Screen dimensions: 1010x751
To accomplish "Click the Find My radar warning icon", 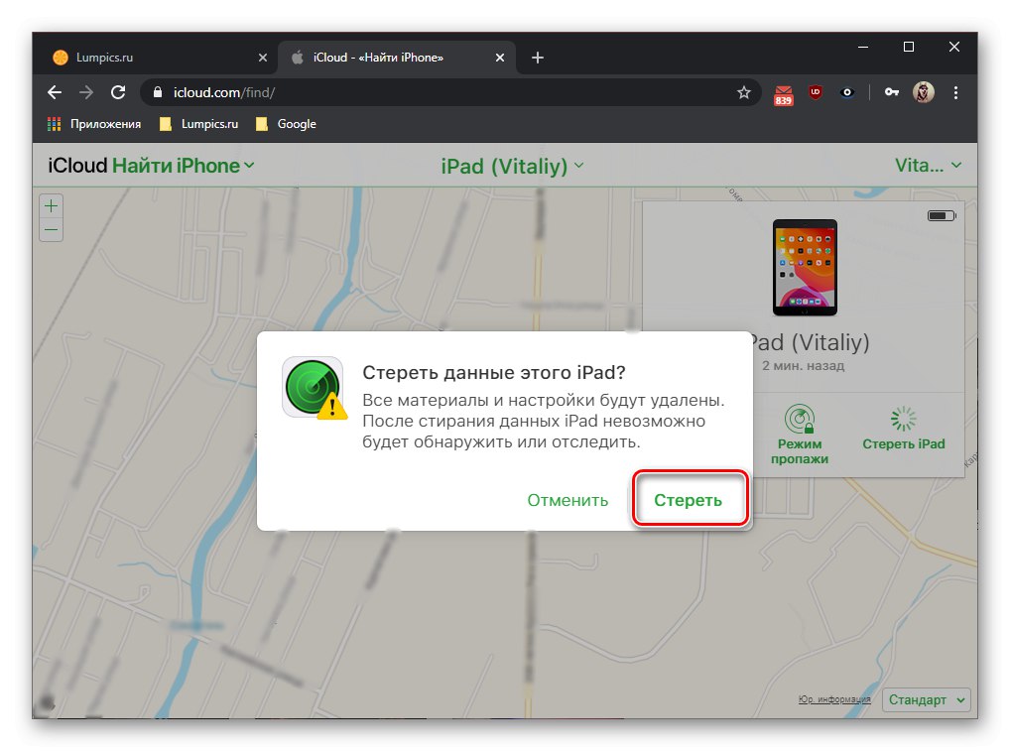I will tap(315, 388).
